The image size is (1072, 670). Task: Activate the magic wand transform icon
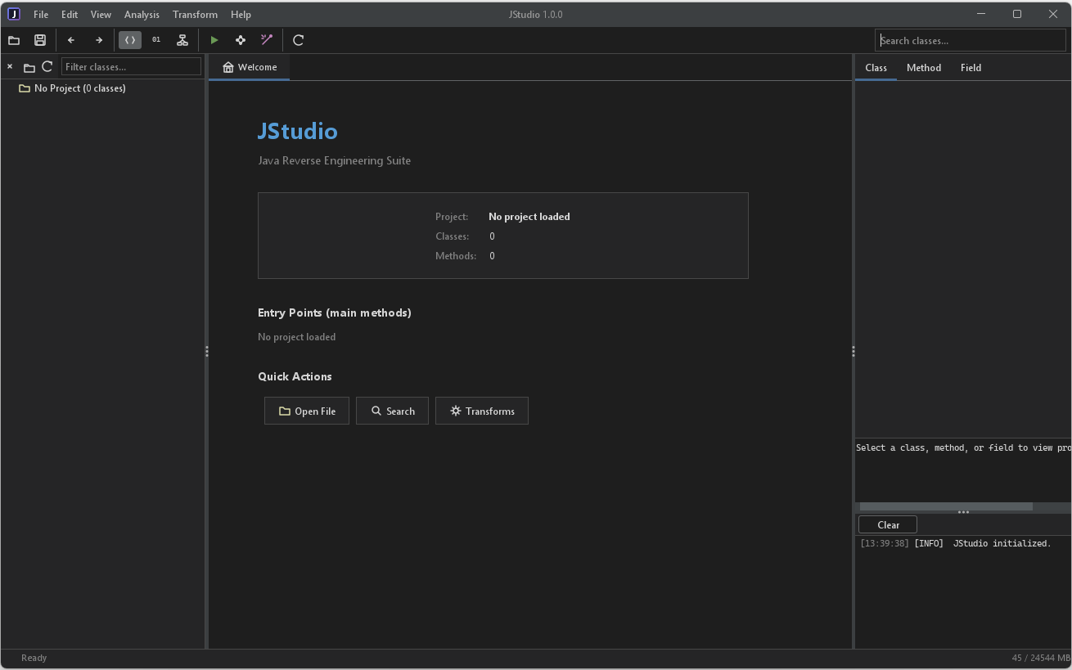tap(267, 39)
